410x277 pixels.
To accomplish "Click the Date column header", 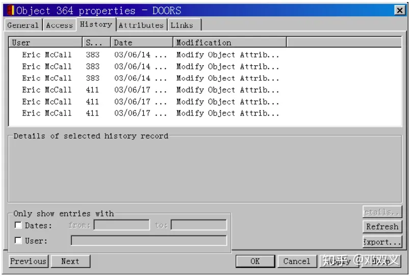I will [142, 43].
